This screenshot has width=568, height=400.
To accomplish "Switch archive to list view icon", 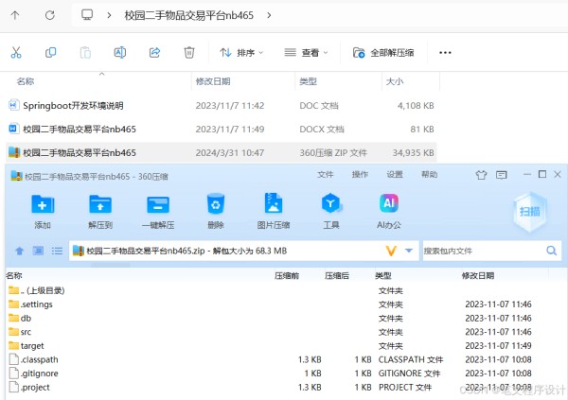I will point(57,251).
